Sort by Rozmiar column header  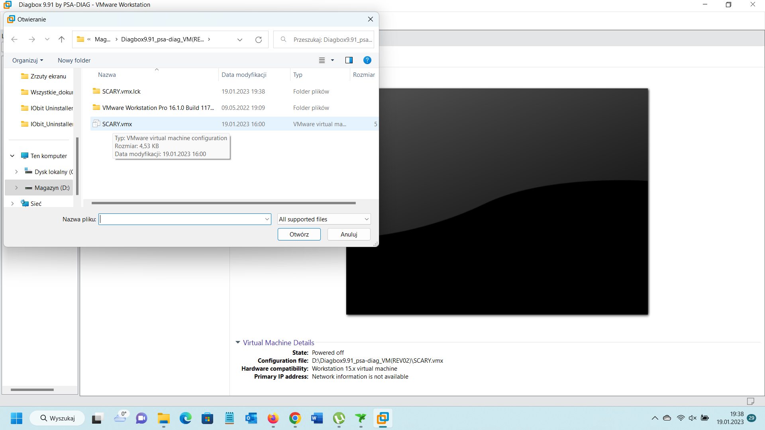364,75
